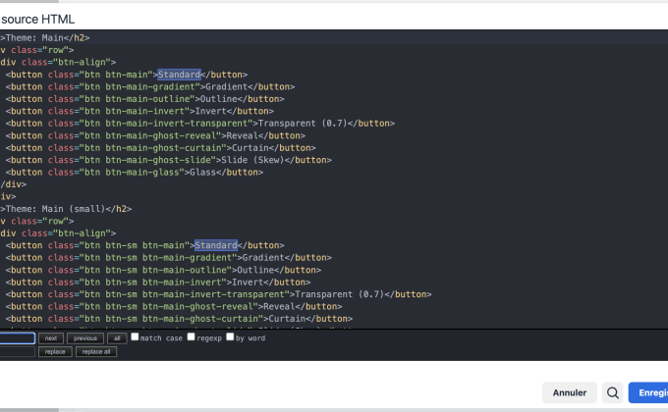Click the all search button
Image resolution: width=668 pixels, height=412 pixels.
(117, 338)
